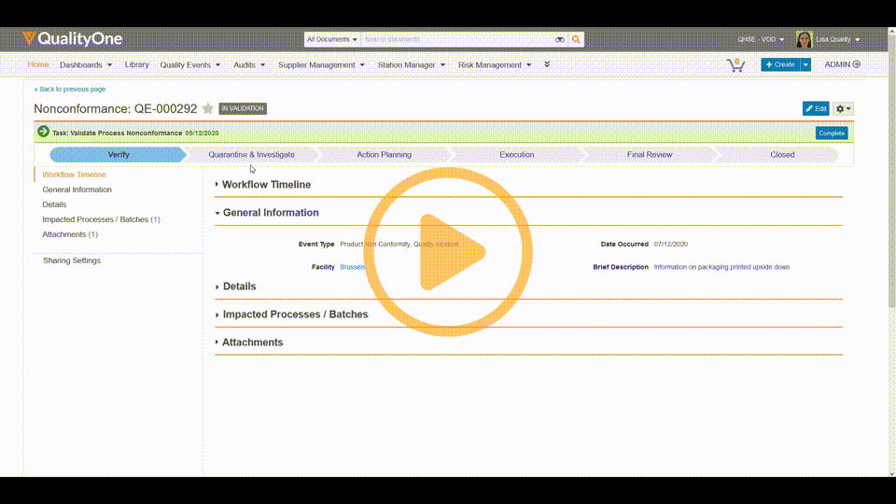Click the Nonconformance: QE-000292 title
896x504 pixels.
pyautogui.click(x=116, y=108)
